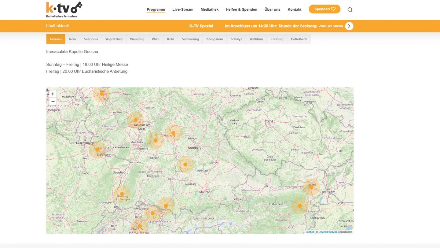Open the OpenStreetMap attribution link
The width and height of the screenshot is (440, 248).
[328, 232]
